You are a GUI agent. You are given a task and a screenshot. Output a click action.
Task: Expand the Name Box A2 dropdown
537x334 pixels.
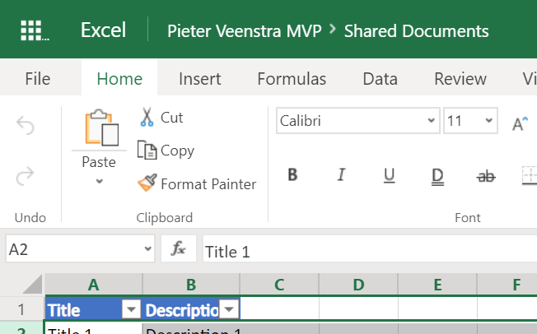(148, 248)
